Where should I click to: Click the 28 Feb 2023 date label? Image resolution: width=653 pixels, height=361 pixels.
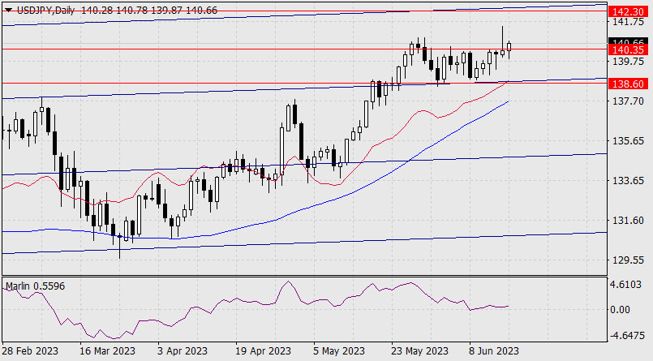[30, 350]
